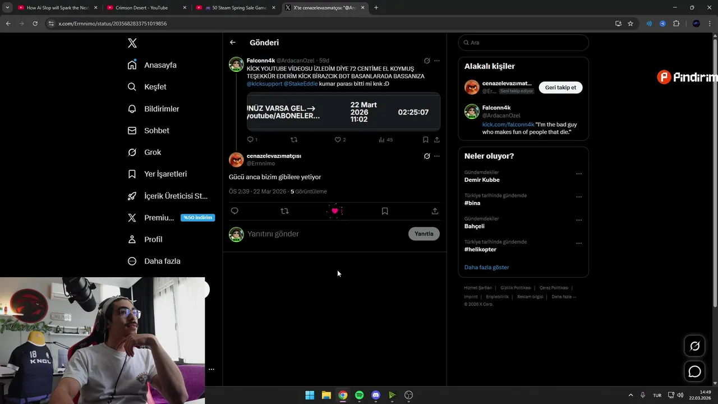The height and width of the screenshot is (404, 718).
Task: Open Bildirimler bell icon
Action: [x=132, y=108]
